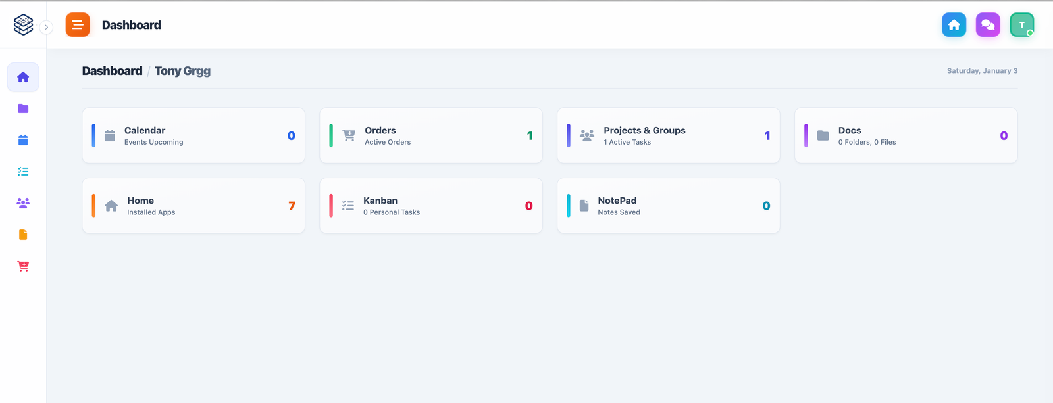Image resolution: width=1053 pixels, height=403 pixels.
Task: Click the Docs card's count 0
Action: coord(1004,135)
